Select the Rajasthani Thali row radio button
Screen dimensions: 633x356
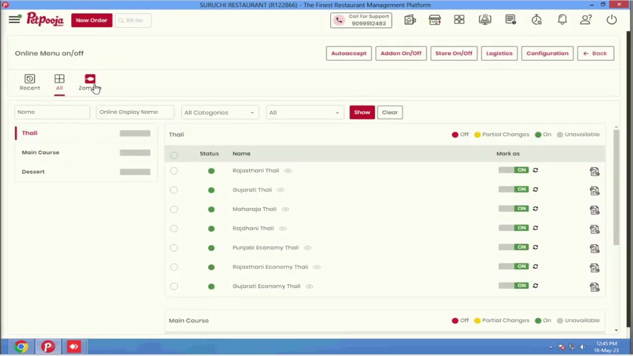(174, 171)
